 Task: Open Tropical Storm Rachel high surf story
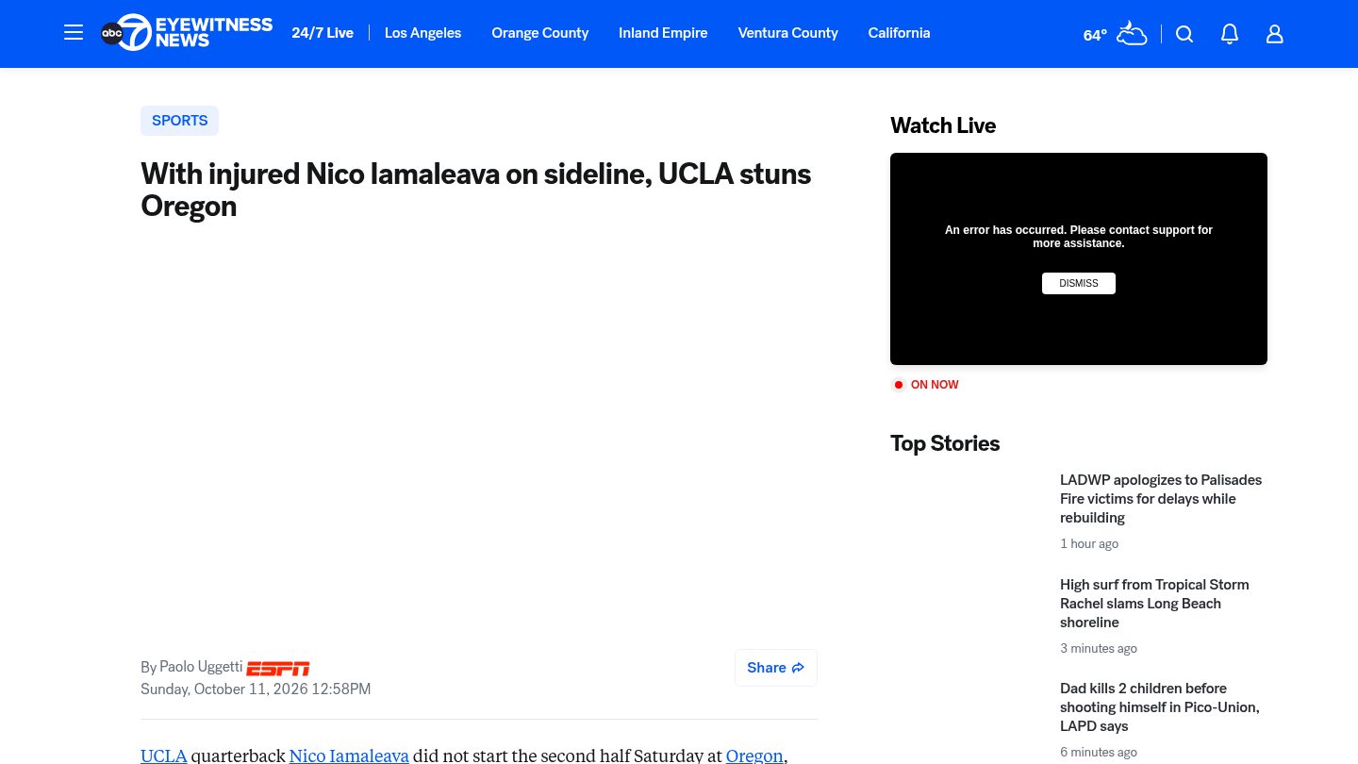[x=1154, y=604]
